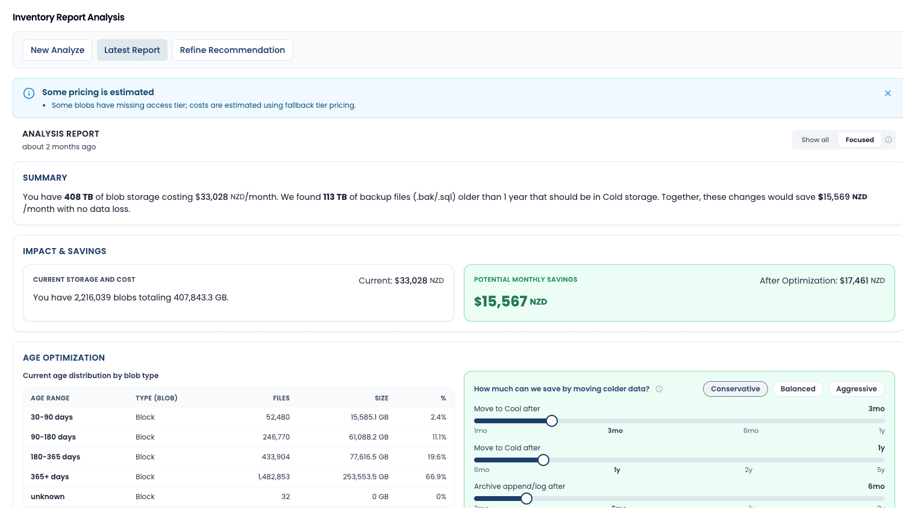This screenshot has height=516, width=903.
Task: Select the unknown age range row
Action: 238,496
